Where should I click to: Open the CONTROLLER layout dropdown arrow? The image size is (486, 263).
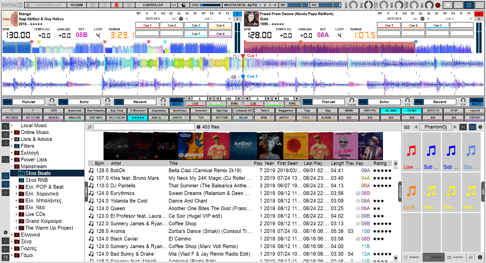(174, 5)
